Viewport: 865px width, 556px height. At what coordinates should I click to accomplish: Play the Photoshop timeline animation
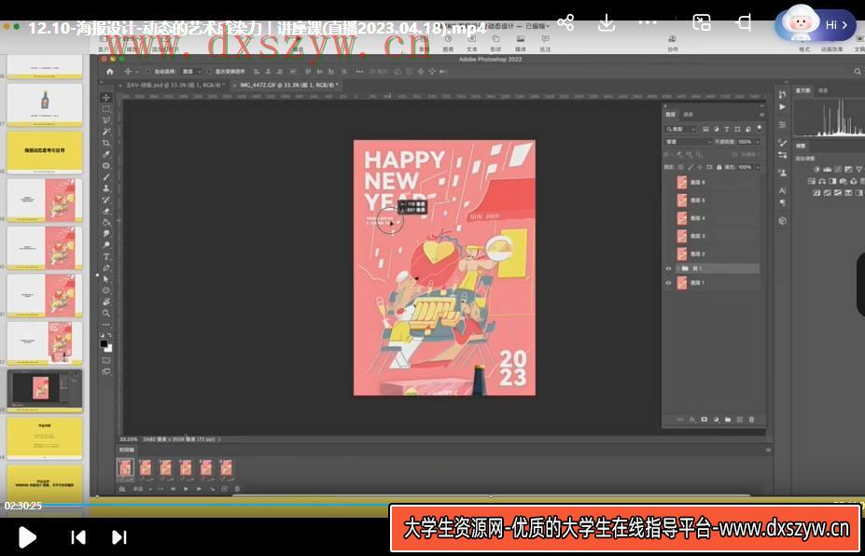click(x=186, y=489)
